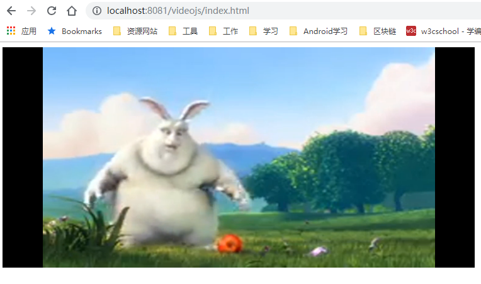Go to the home page icon
Image resolution: width=481 pixels, height=284 pixels.
coord(72,11)
